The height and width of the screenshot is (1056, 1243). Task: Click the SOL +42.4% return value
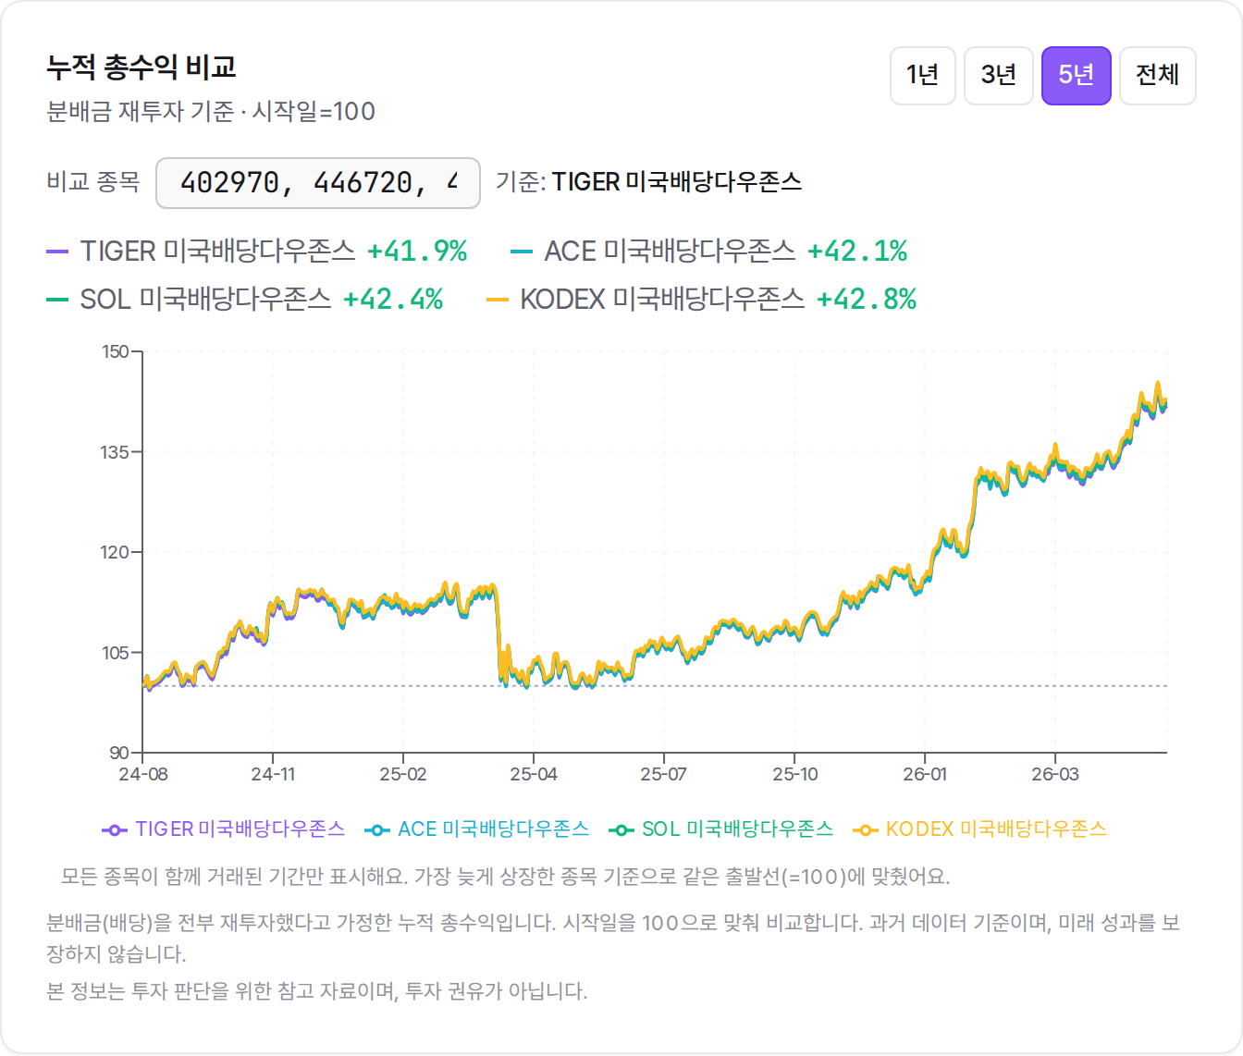coord(393,300)
